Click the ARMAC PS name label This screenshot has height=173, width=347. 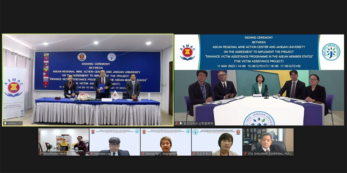(x=15, y=123)
